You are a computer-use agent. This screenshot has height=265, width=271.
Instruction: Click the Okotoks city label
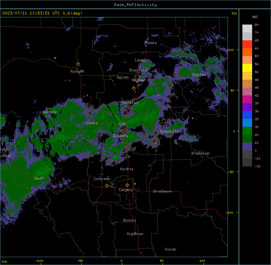[x=130, y=220]
